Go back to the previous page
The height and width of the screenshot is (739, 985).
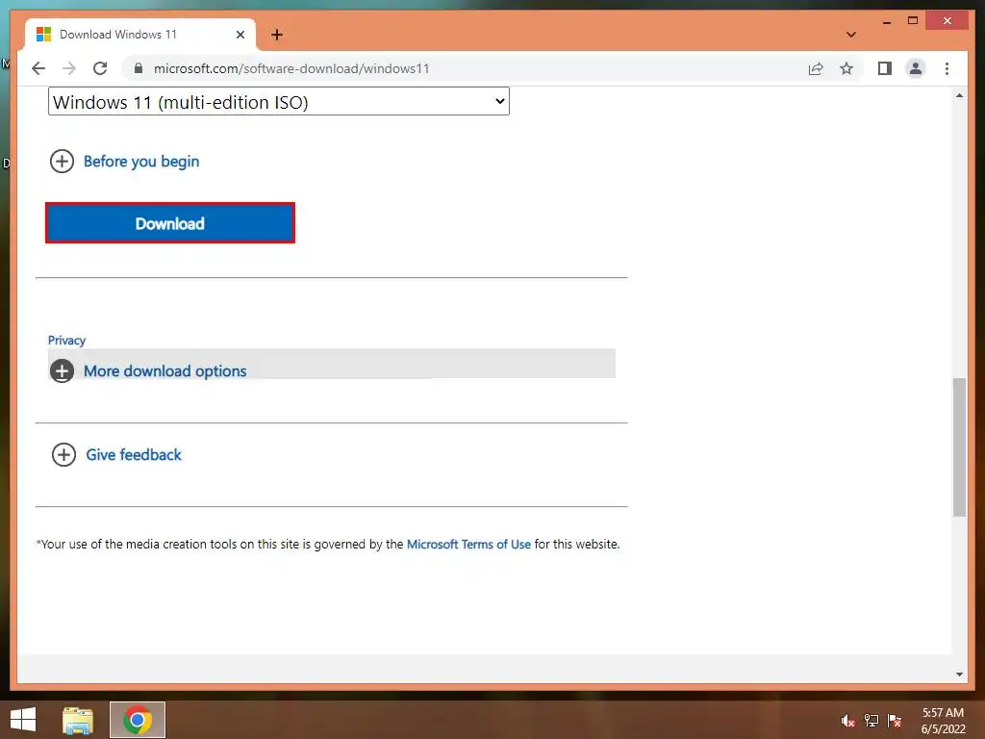click(38, 68)
